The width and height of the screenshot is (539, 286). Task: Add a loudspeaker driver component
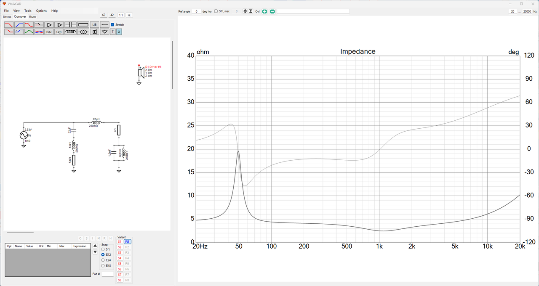tap(94, 32)
